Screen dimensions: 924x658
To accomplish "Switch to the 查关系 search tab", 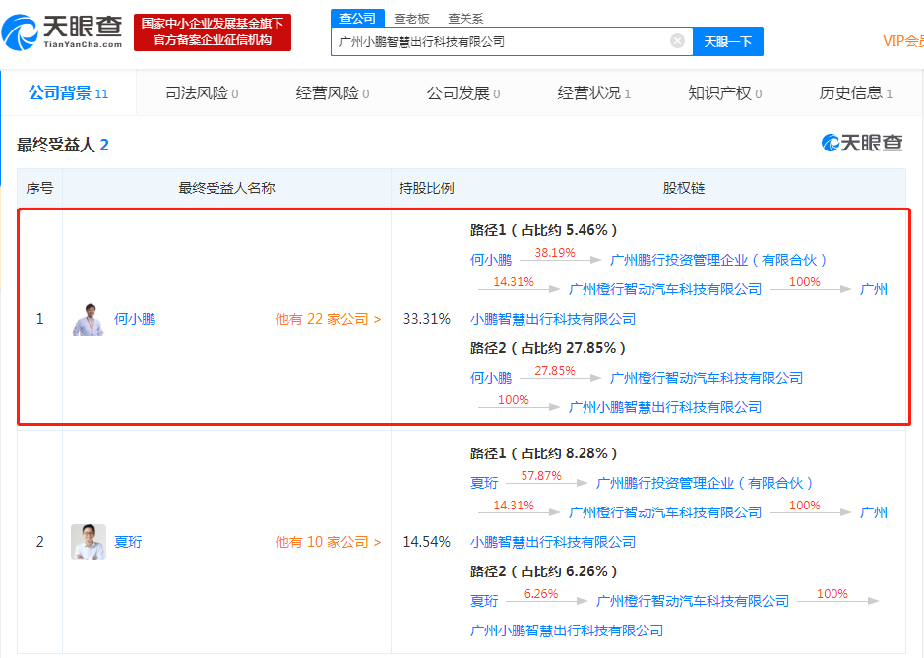I will pos(465,19).
